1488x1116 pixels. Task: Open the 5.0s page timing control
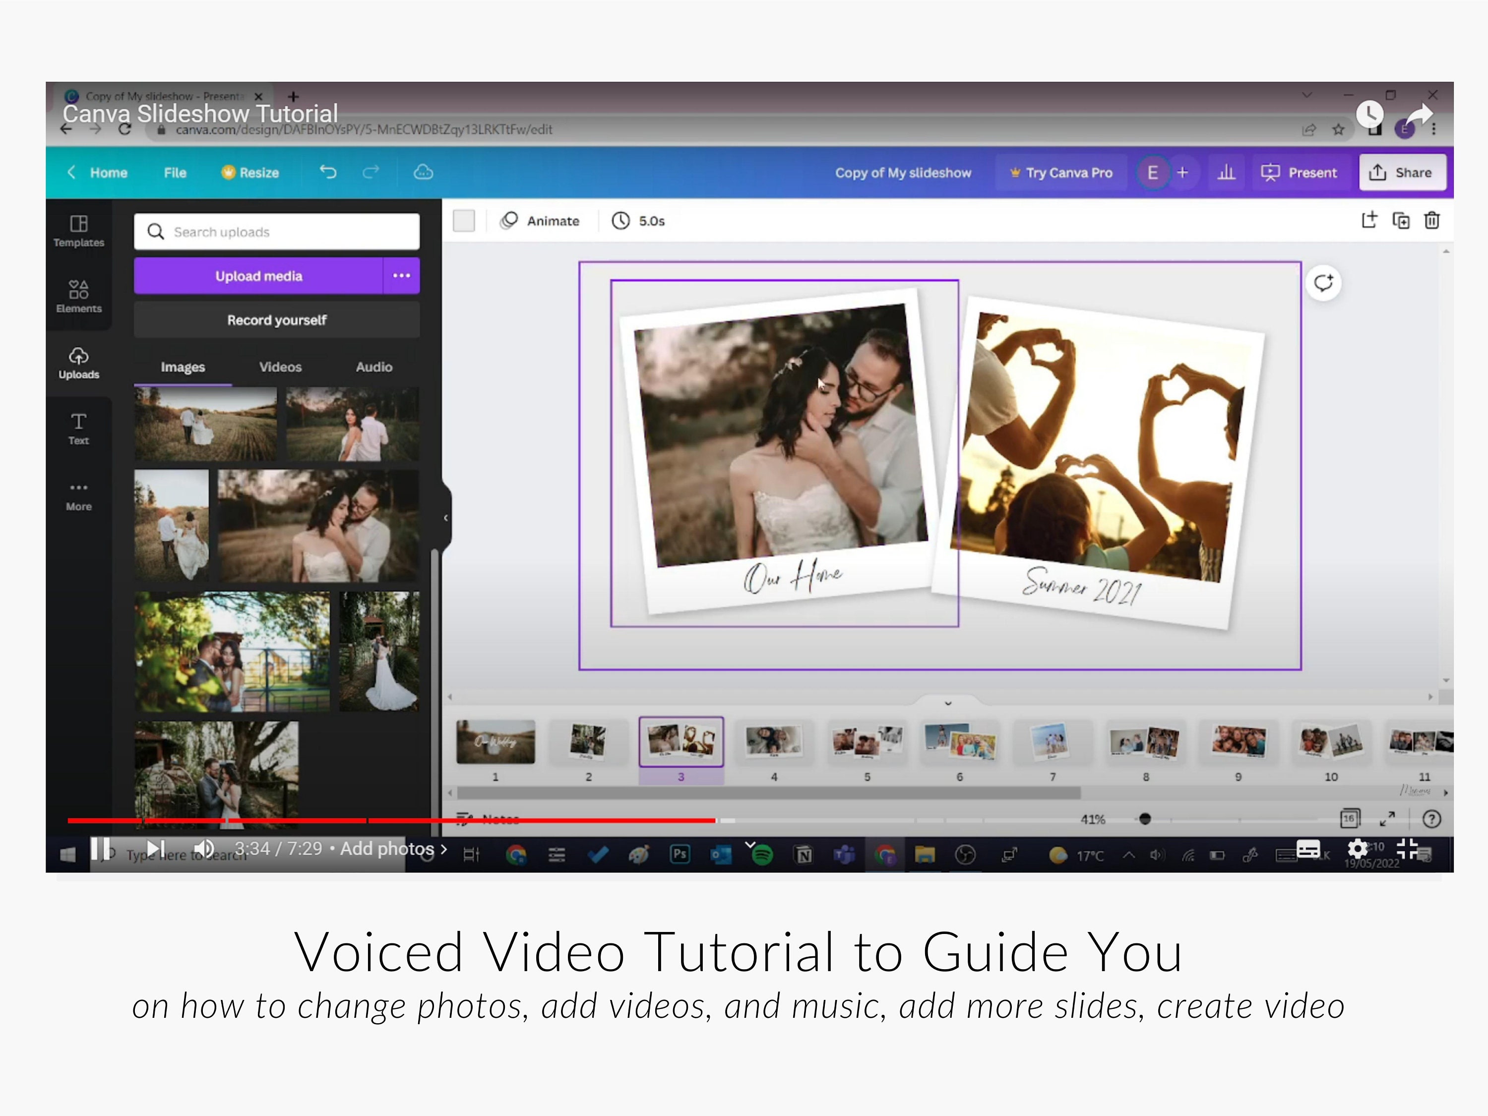638,221
